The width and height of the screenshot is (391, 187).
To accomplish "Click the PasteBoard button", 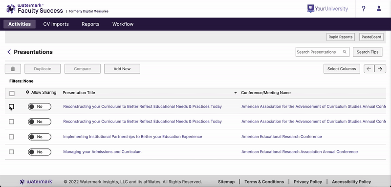I will [x=371, y=37].
